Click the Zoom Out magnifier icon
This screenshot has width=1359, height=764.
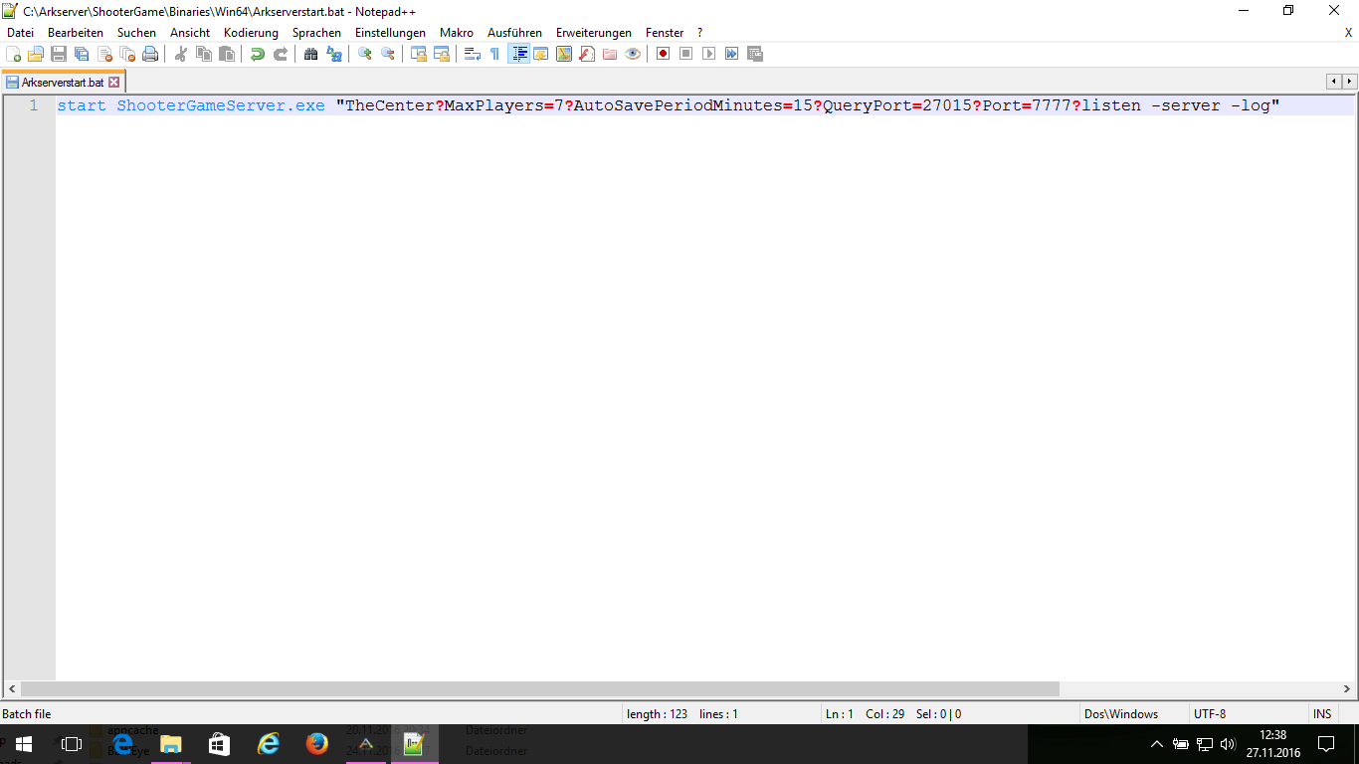click(x=388, y=54)
